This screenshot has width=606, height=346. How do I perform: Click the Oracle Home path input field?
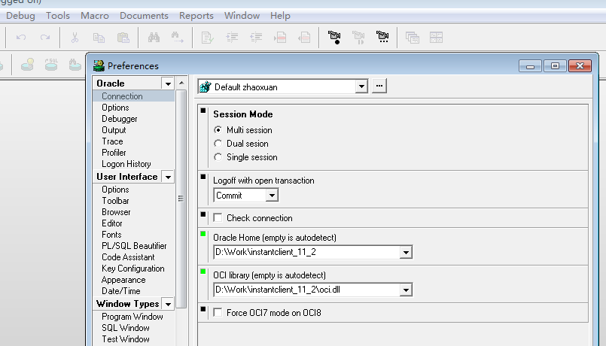coord(307,253)
